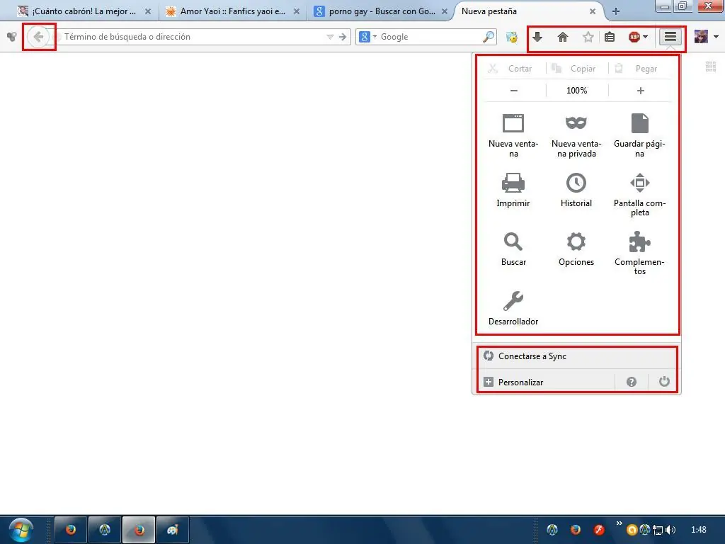Click the back arrow navigation button

pos(38,37)
